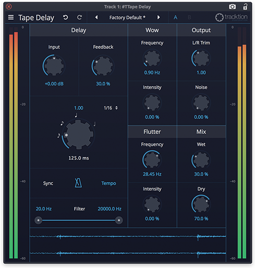Go to the next preset
This screenshot has height=269, width=257.
(158, 17)
